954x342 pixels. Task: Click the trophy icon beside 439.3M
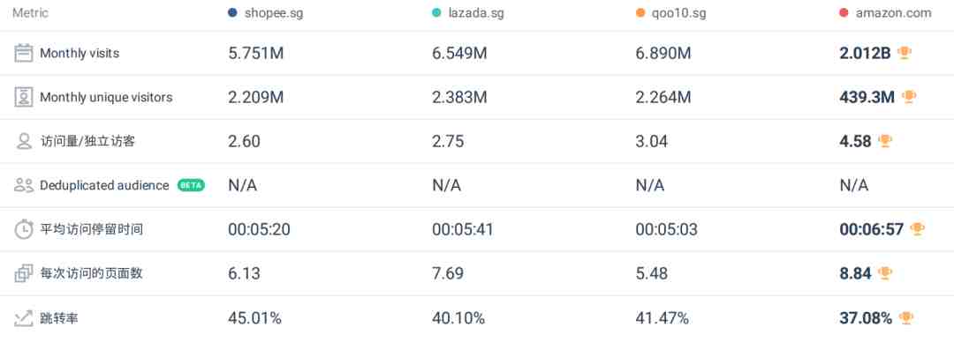tap(909, 97)
